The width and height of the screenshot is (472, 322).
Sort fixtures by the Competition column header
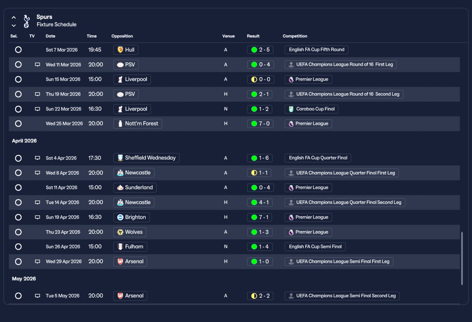(x=295, y=36)
